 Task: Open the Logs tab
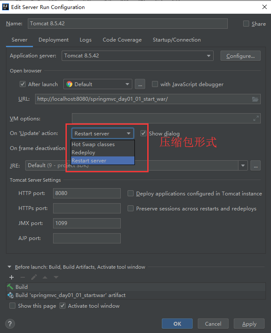(x=86, y=40)
